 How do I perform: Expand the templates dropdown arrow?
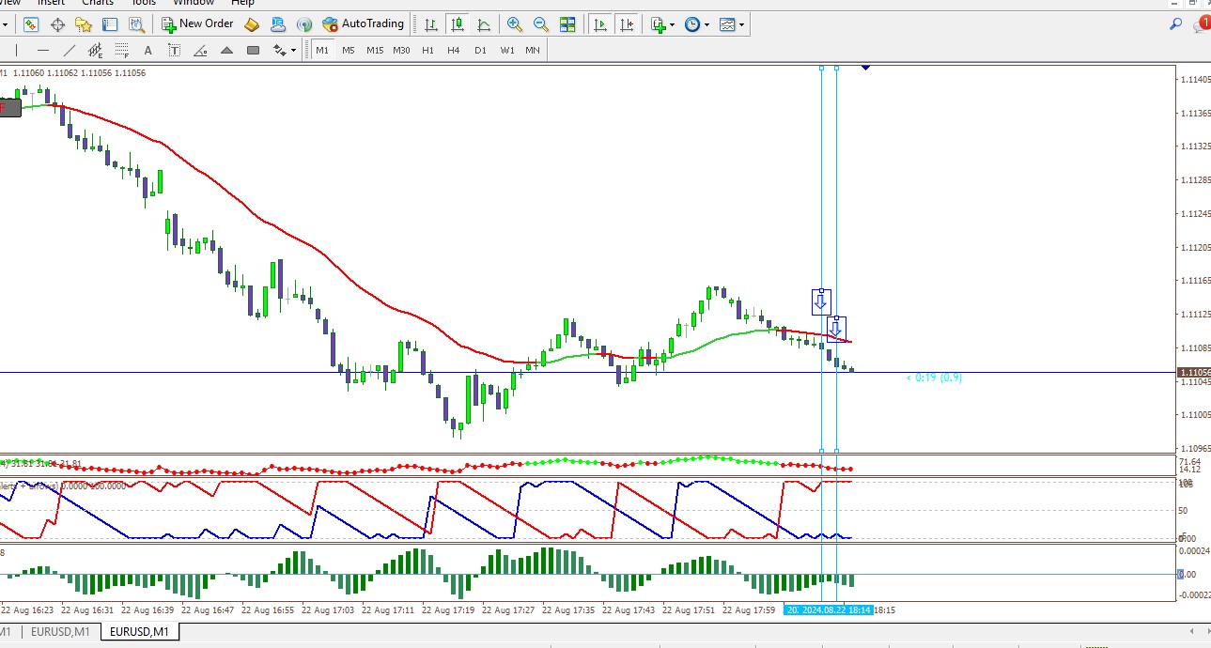click(x=742, y=24)
